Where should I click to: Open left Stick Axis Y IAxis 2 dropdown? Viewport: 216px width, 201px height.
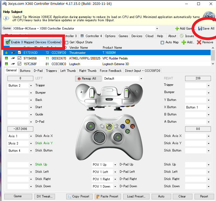[31, 143]
